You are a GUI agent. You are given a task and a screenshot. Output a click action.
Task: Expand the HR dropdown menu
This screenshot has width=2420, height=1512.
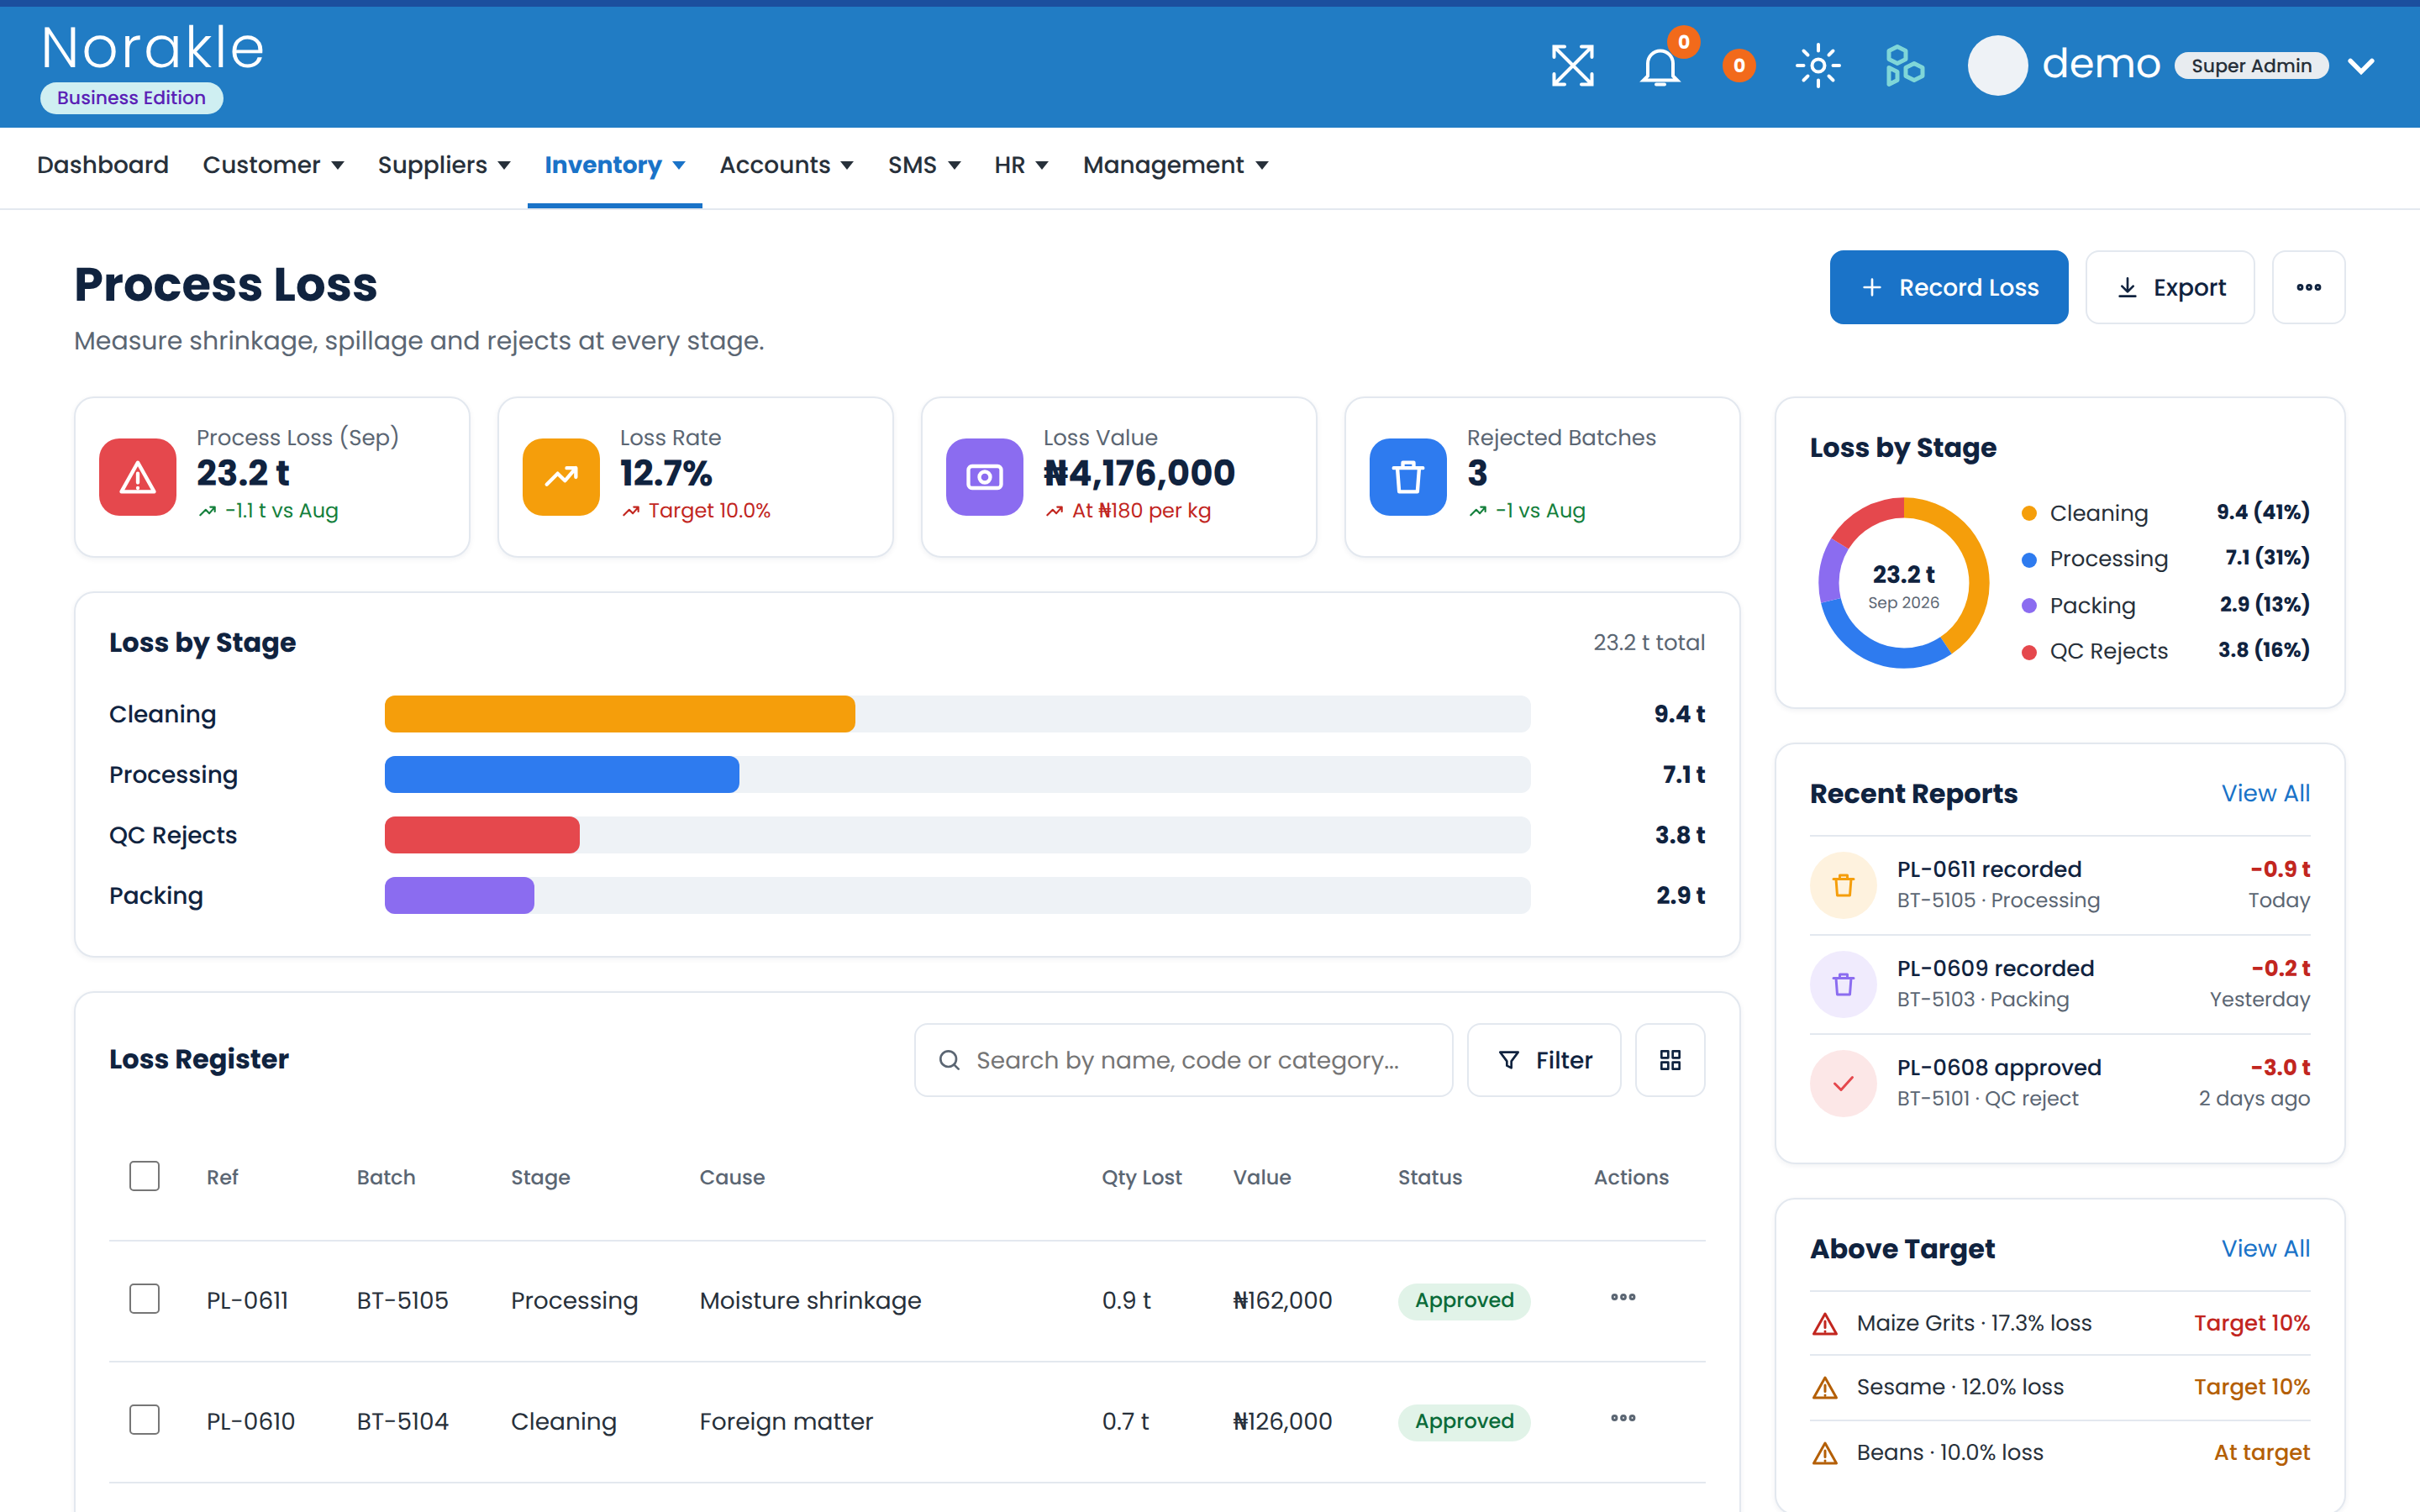(1021, 165)
